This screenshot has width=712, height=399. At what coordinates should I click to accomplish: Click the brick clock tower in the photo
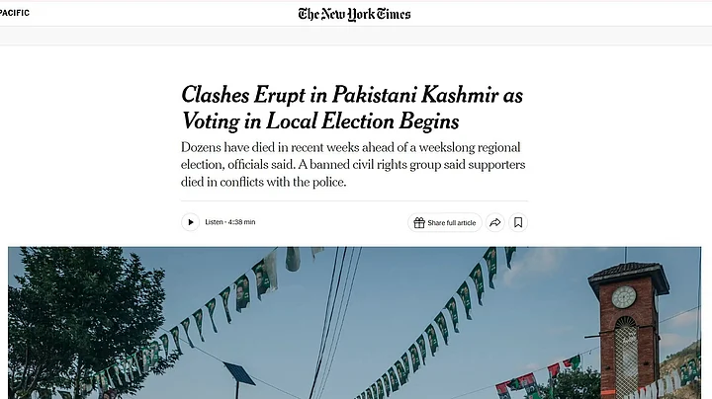(628, 329)
